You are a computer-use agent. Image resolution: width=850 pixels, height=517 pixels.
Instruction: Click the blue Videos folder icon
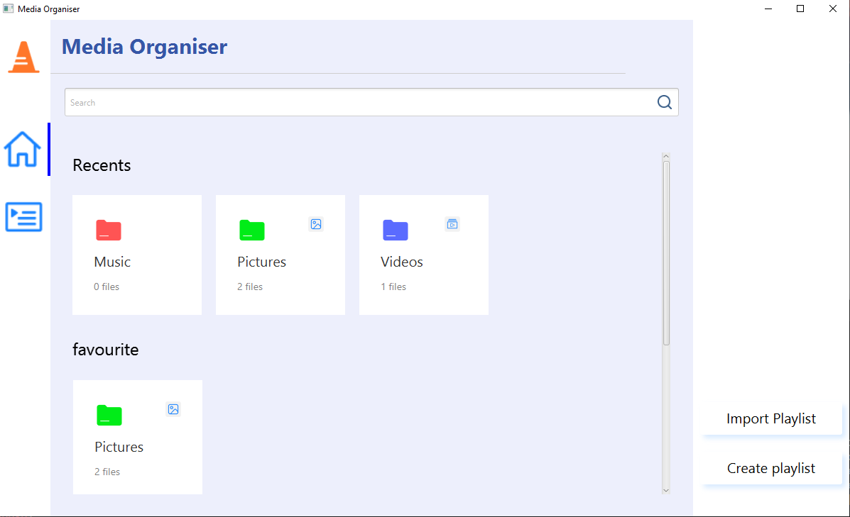tap(395, 230)
